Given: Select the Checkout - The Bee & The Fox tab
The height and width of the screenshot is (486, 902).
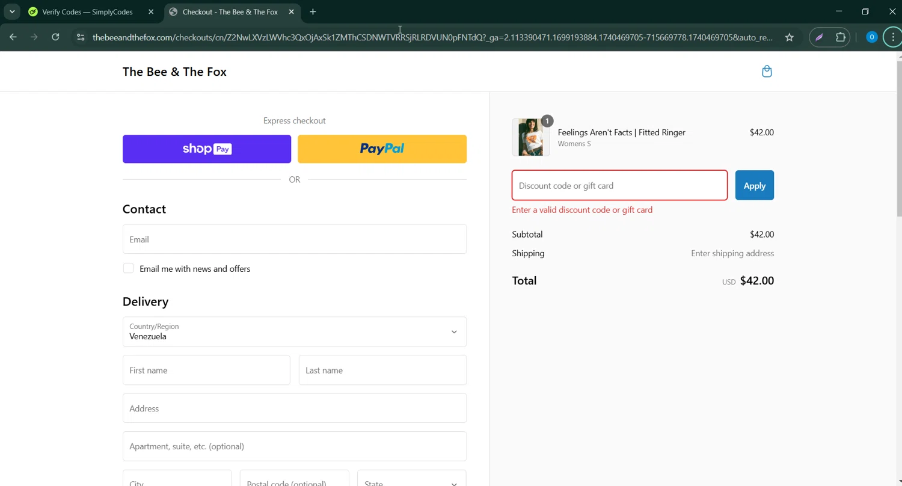Looking at the screenshot, I should (x=230, y=12).
